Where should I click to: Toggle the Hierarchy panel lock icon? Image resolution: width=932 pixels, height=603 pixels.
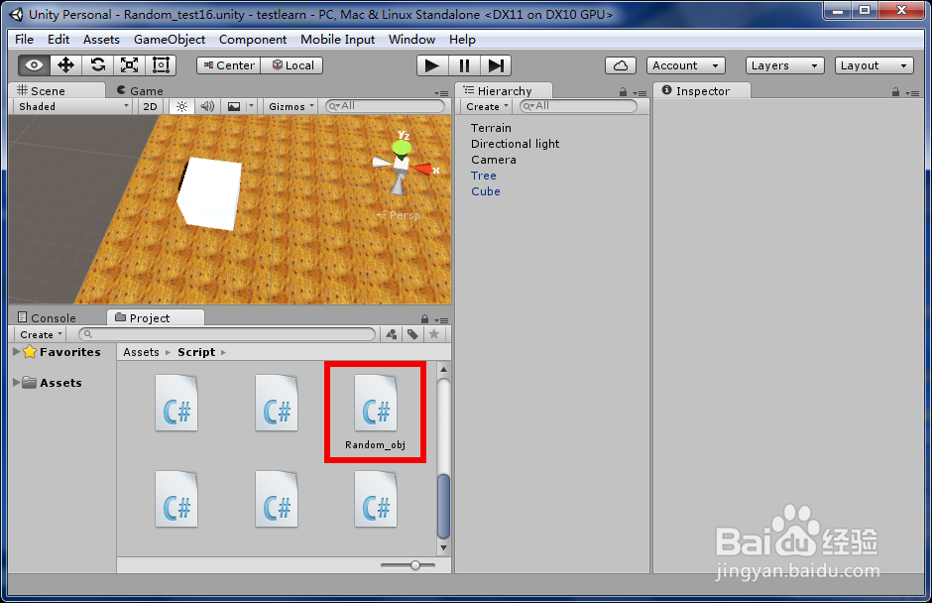(x=623, y=92)
